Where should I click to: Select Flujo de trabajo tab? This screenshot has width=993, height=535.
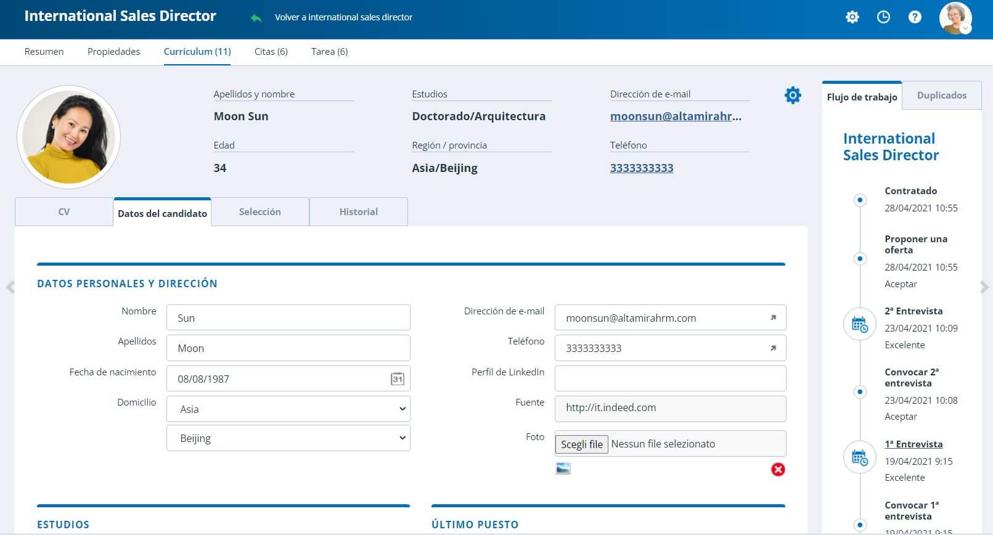coord(862,96)
